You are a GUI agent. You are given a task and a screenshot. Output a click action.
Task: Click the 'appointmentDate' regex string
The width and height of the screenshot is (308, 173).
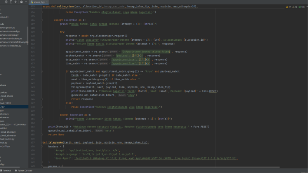(x=131, y=60)
